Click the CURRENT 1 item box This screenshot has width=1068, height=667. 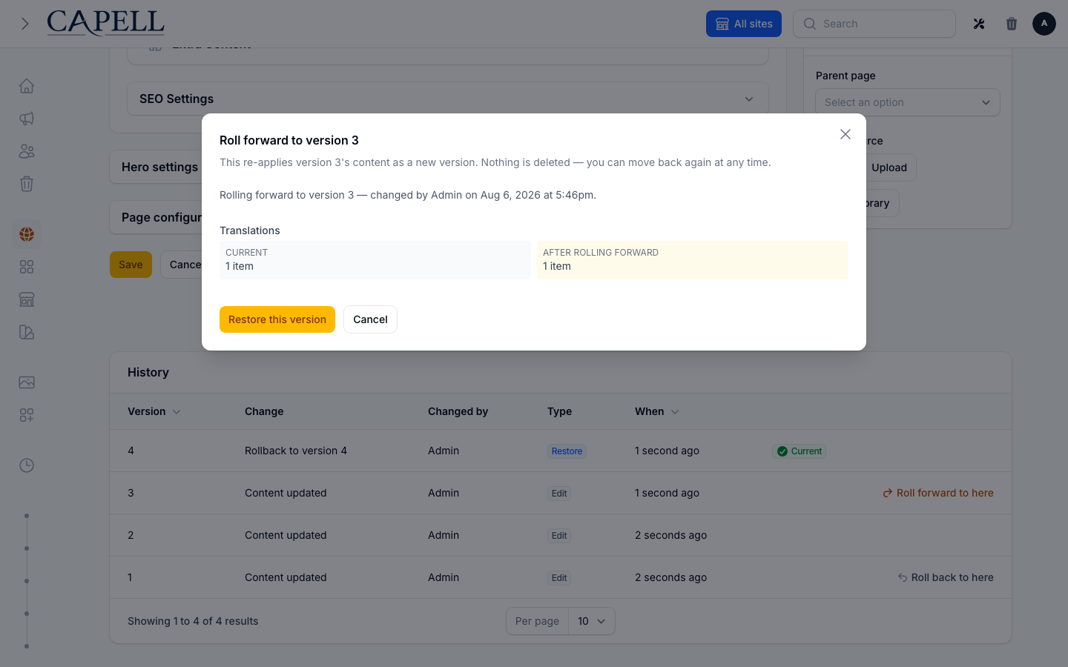click(x=375, y=260)
